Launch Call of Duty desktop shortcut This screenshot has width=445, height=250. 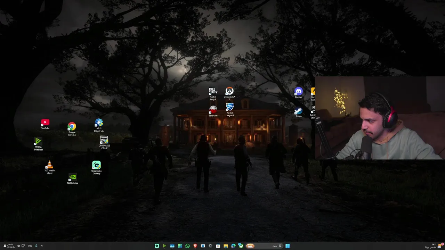tap(213, 94)
